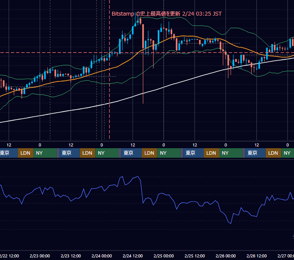294x260 pixels.
Task: Click the 東京 session block on 2/24
Action: [131, 153]
